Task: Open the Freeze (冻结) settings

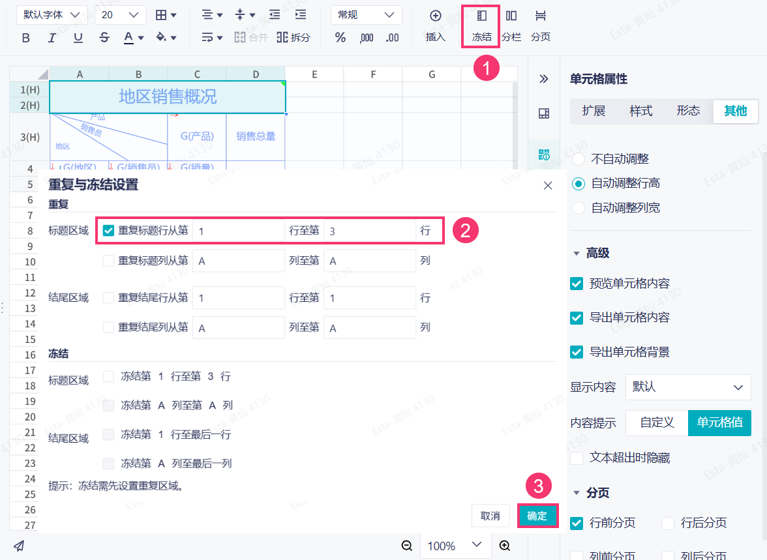Action: [x=482, y=26]
